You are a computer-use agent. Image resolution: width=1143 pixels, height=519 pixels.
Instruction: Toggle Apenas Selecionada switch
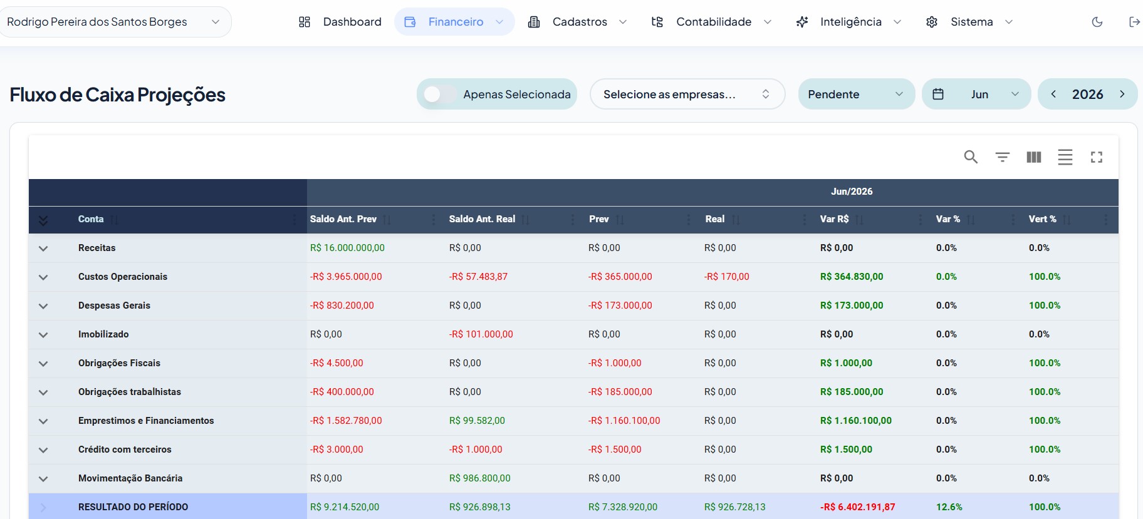(440, 94)
